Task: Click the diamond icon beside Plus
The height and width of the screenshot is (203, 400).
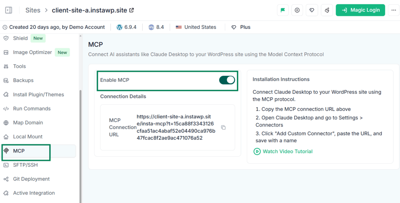Action: [234, 27]
